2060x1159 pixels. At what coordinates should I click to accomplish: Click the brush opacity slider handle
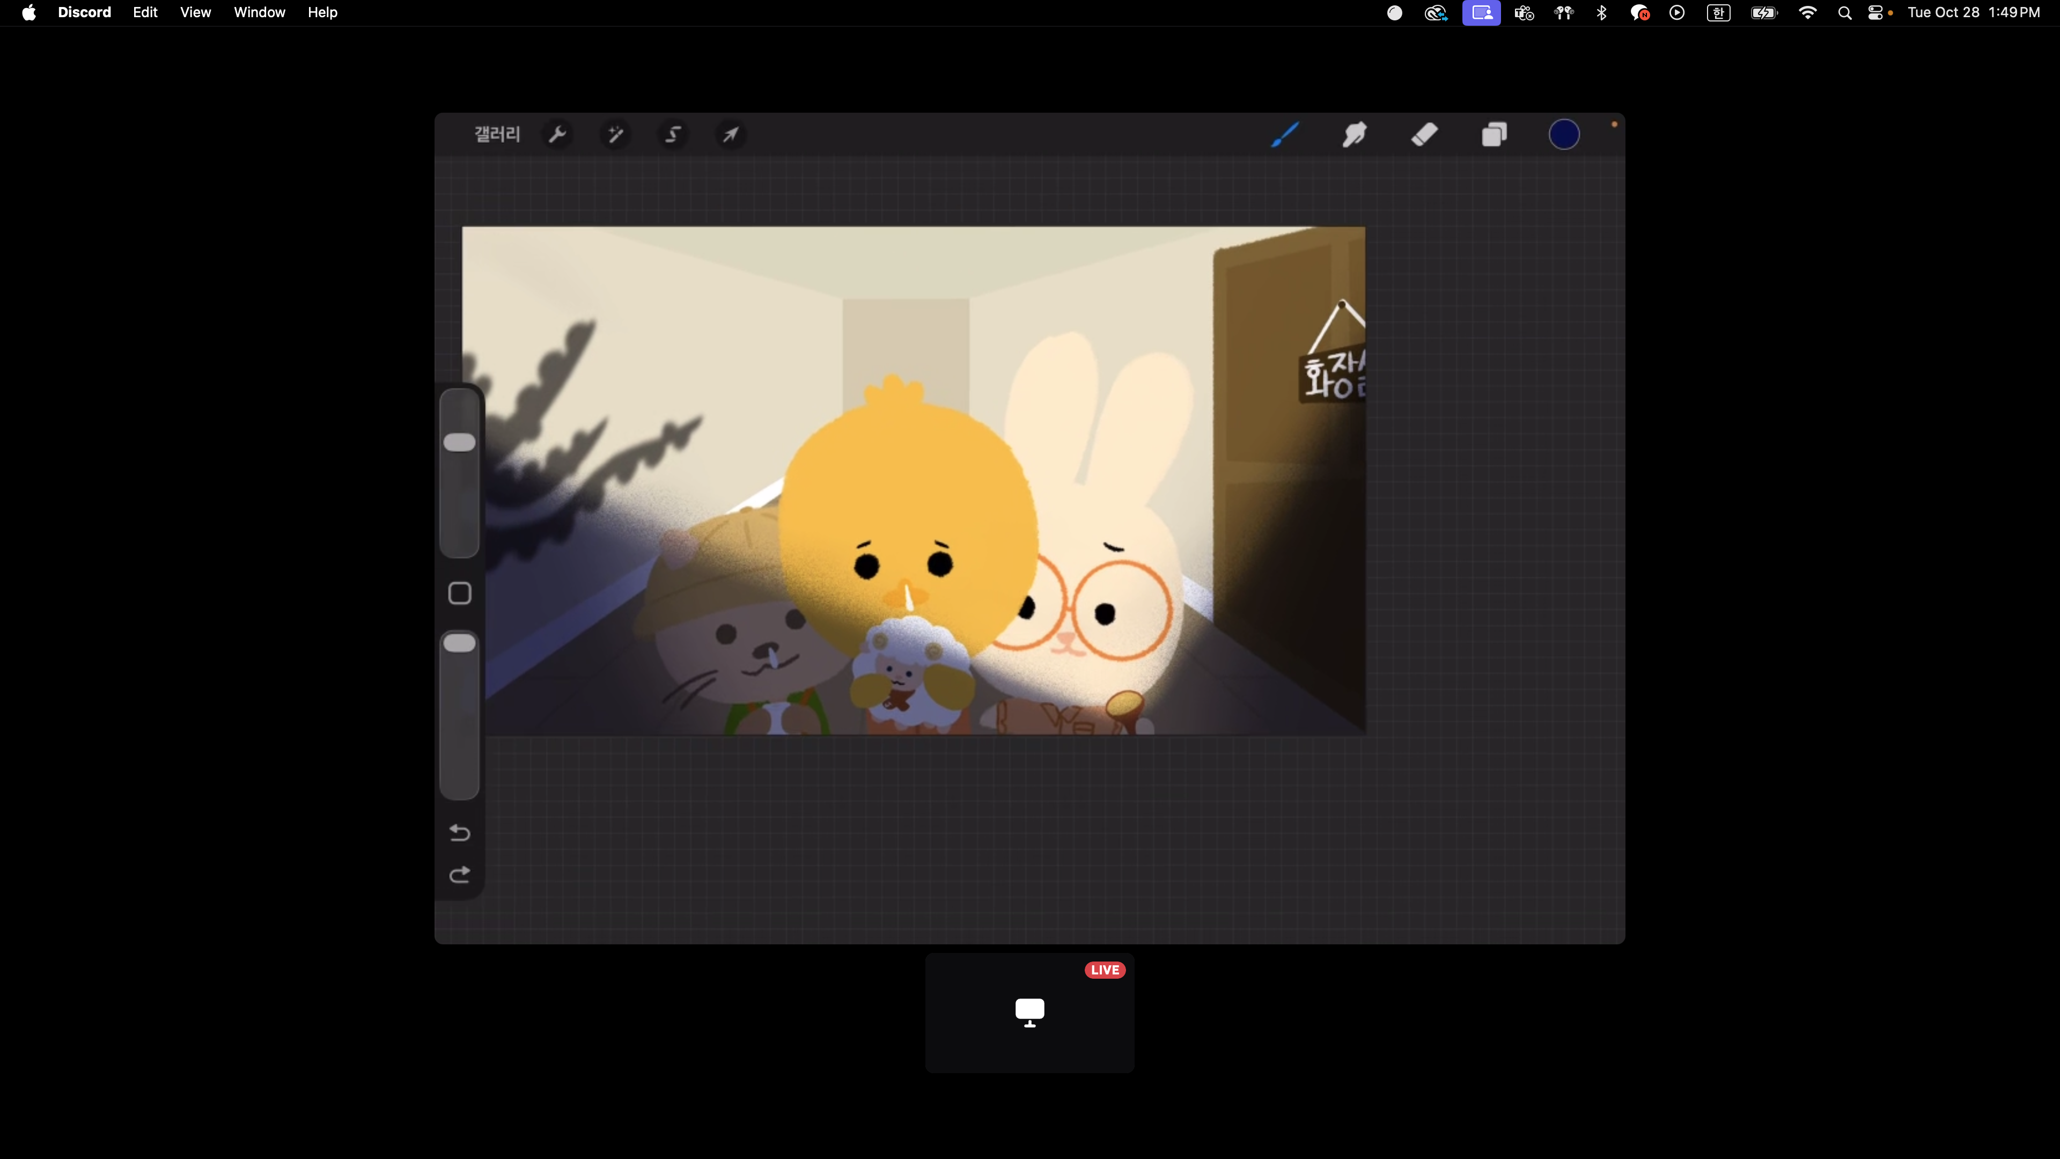click(460, 643)
